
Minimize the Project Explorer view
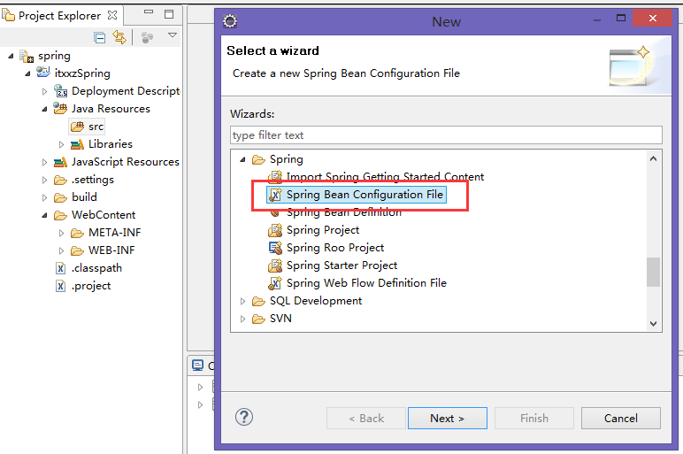click(x=149, y=12)
